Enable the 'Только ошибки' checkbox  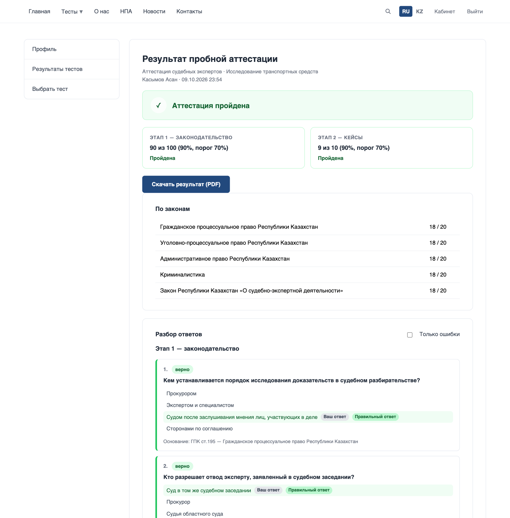410,334
